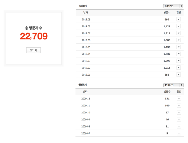Viewport: 188px width, 143px height.
Task: Select the 2009.11 date cell
Action: tap(85, 105)
